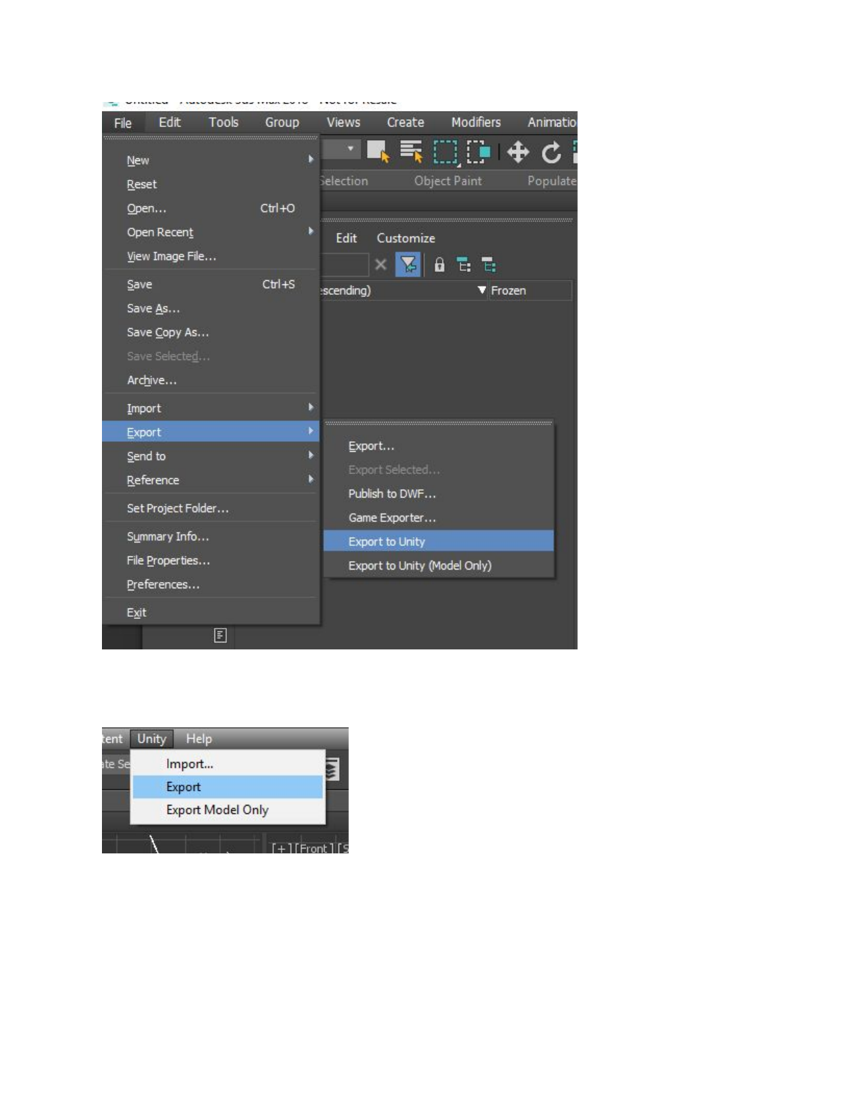The height and width of the screenshot is (1099, 849).
Task: Click the [Front] viewport label
Action: [314, 849]
